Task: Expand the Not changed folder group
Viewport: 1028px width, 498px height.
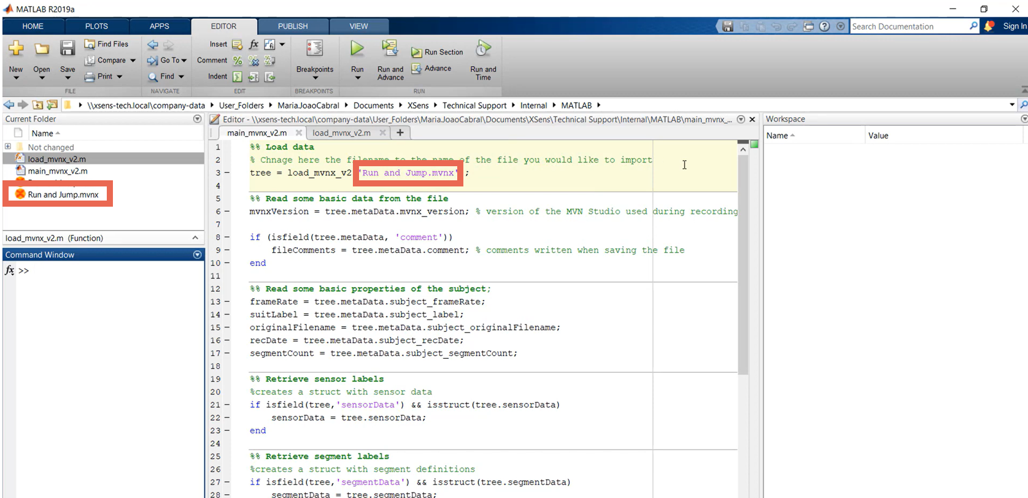Action: tap(8, 147)
